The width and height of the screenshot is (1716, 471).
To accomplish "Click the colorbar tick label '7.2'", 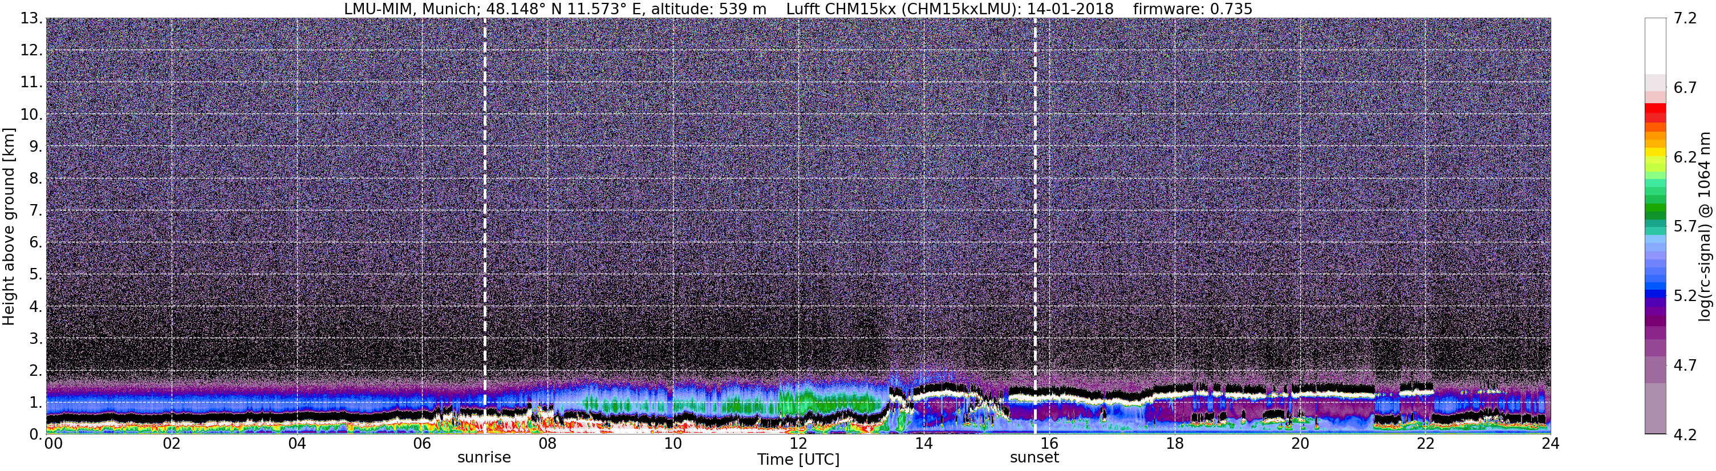I will tap(1685, 19).
